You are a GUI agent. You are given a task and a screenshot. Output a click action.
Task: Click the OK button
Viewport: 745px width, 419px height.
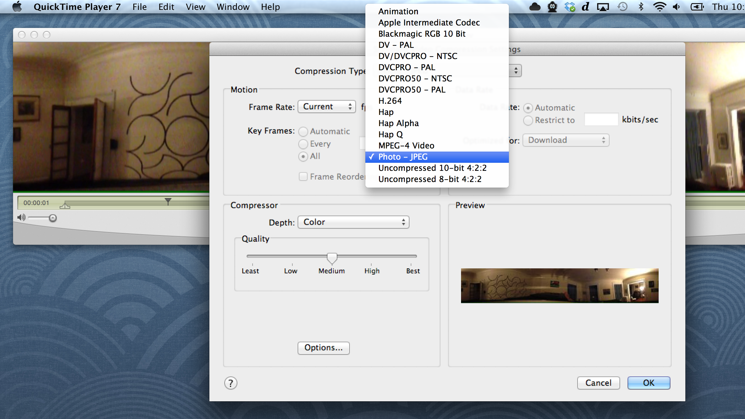coord(649,383)
